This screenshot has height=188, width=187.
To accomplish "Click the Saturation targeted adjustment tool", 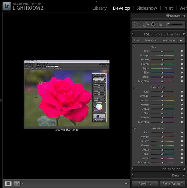I will [135, 88].
